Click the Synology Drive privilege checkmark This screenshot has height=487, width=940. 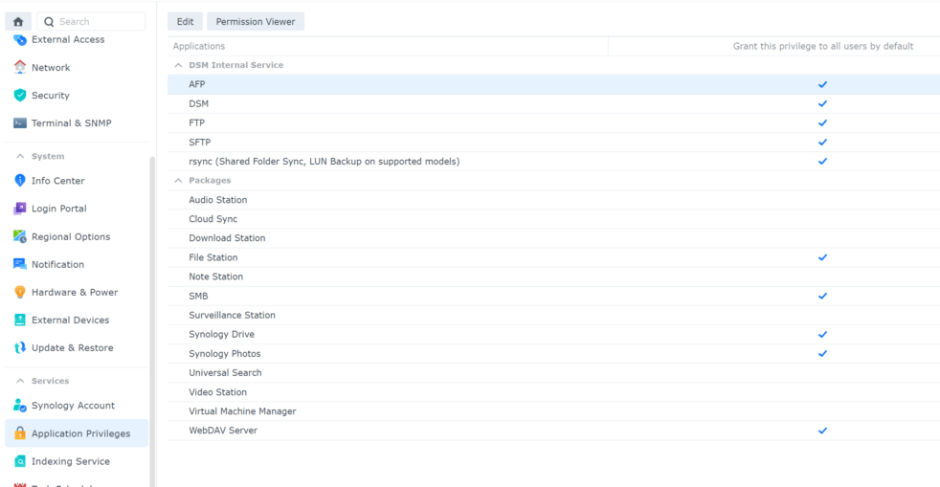tap(822, 334)
